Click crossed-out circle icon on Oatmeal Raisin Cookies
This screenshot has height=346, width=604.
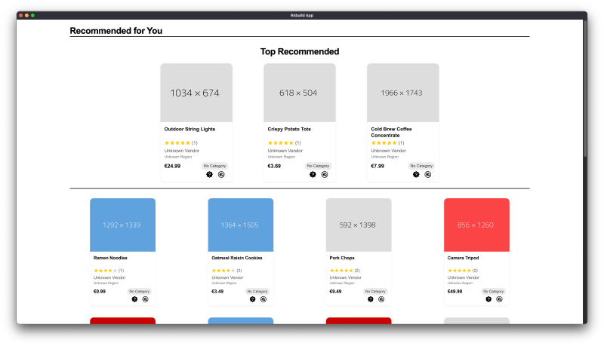tap(263, 299)
